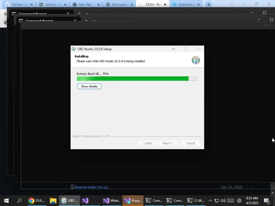
Task: Open the Visual Studio "What..." taskbar item
Action: 112,201
